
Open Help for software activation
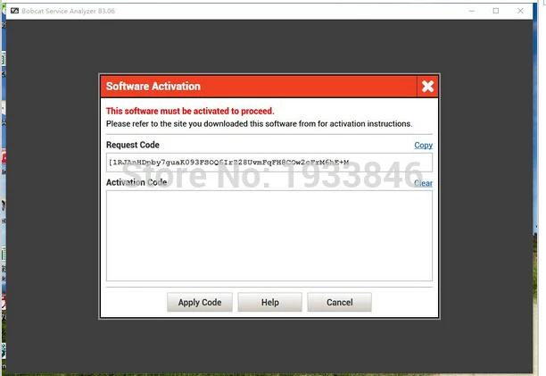coord(269,302)
